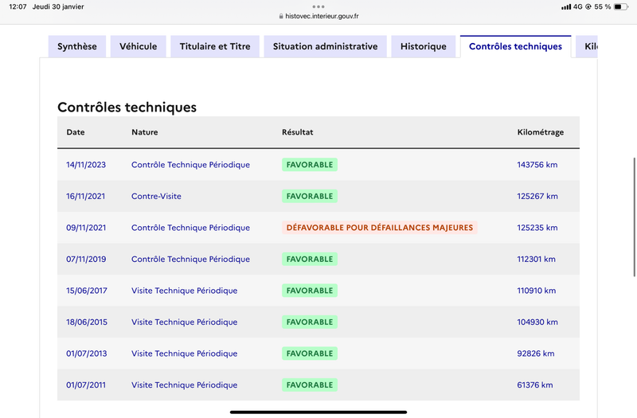Select the date 15/06/2017
This screenshot has height=418, width=637.
pyautogui.click(x=87, y=291)
